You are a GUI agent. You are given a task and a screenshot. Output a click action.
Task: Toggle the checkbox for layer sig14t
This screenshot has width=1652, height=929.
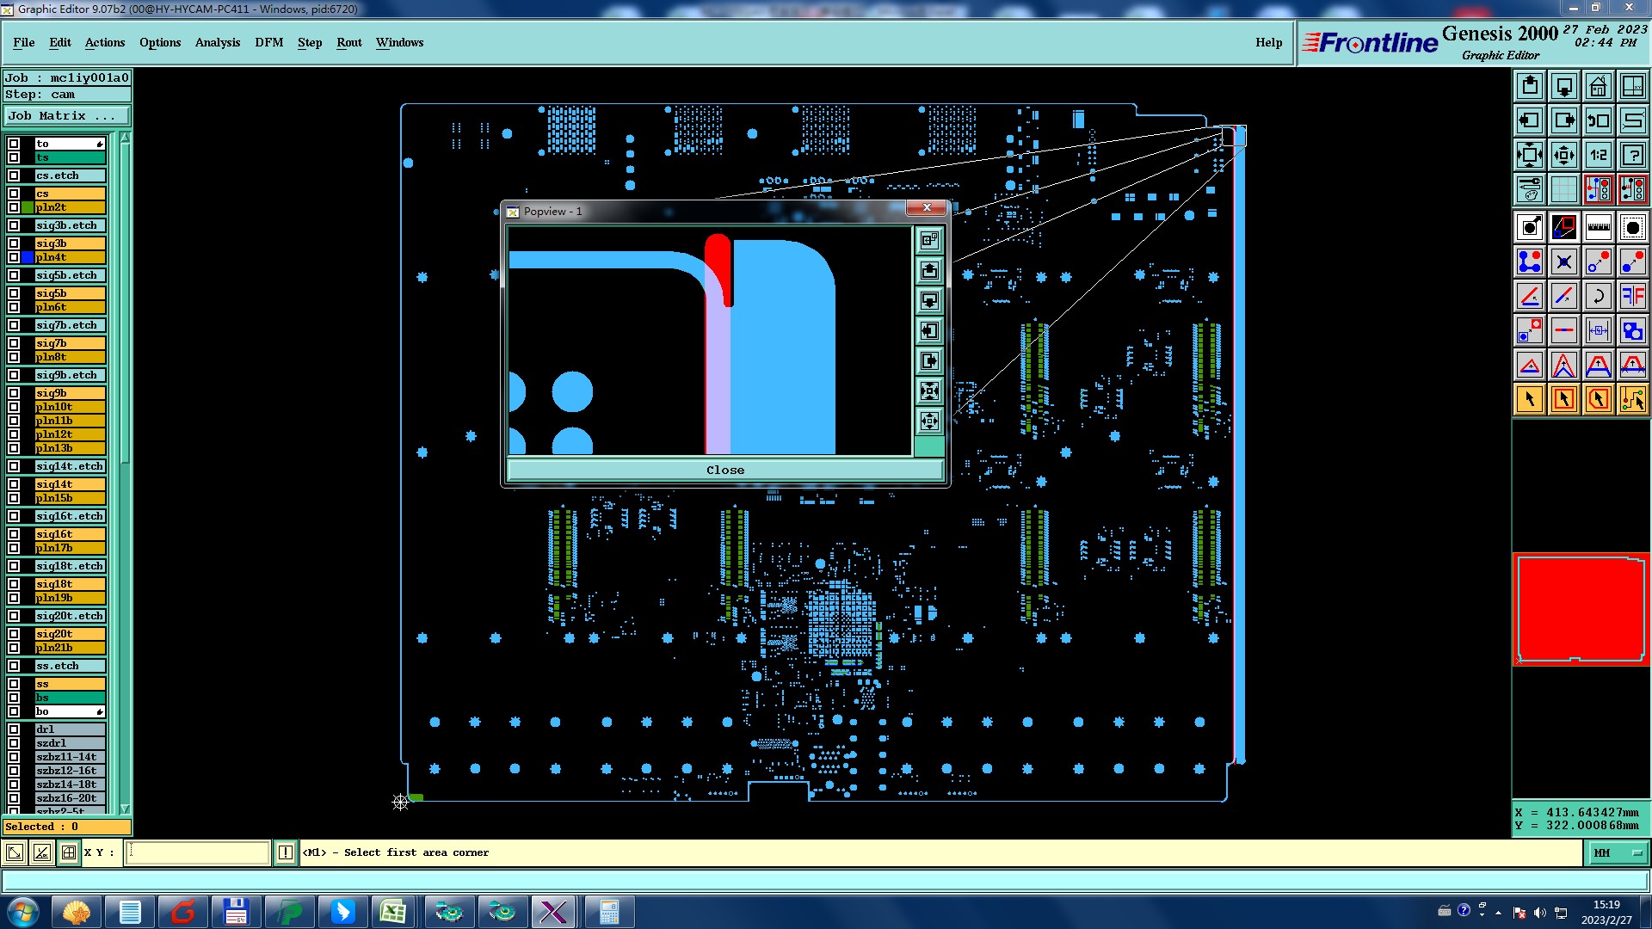(x=14, y=484)
